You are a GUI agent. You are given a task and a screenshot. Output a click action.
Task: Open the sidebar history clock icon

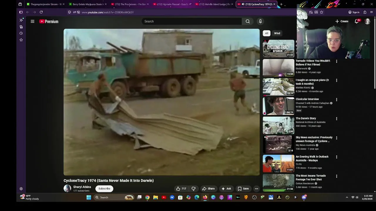click(21, 33)
